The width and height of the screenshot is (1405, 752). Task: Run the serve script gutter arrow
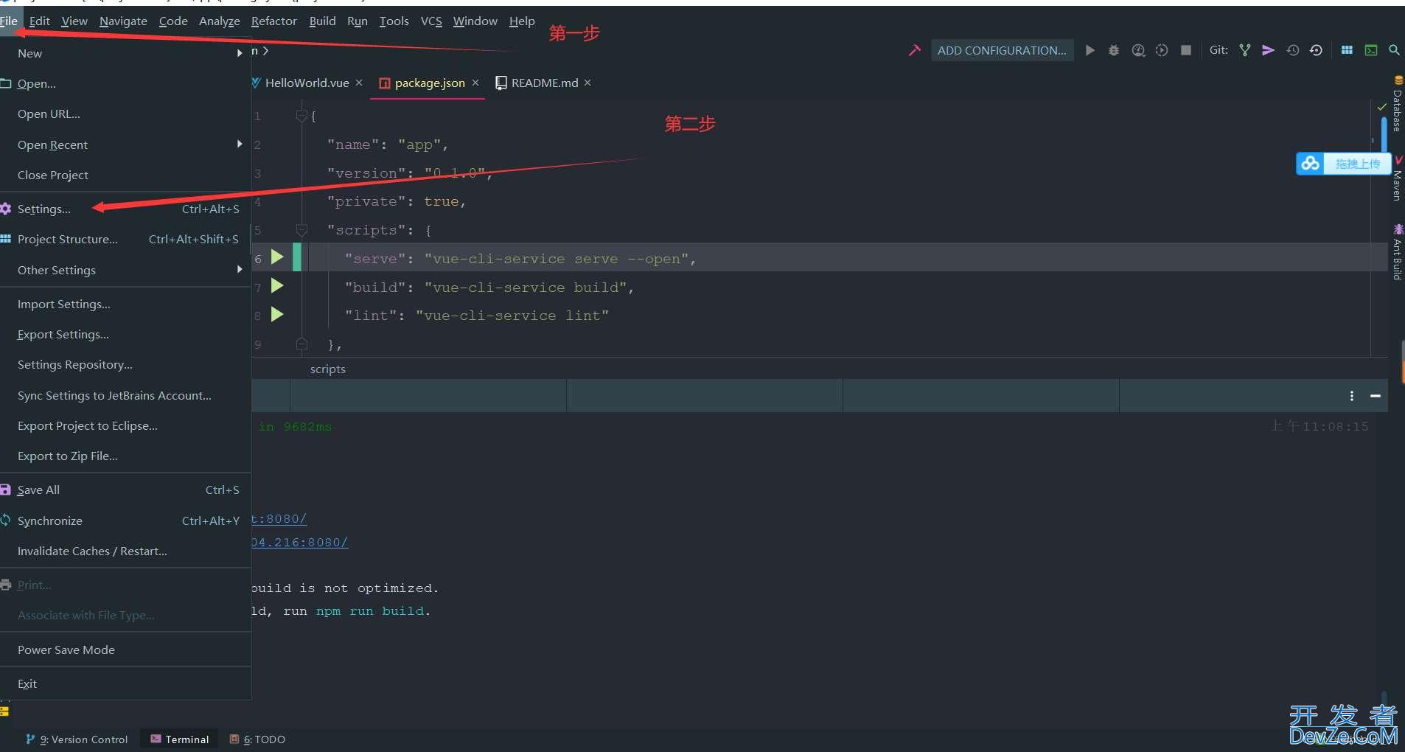click(x=277, y=257)
